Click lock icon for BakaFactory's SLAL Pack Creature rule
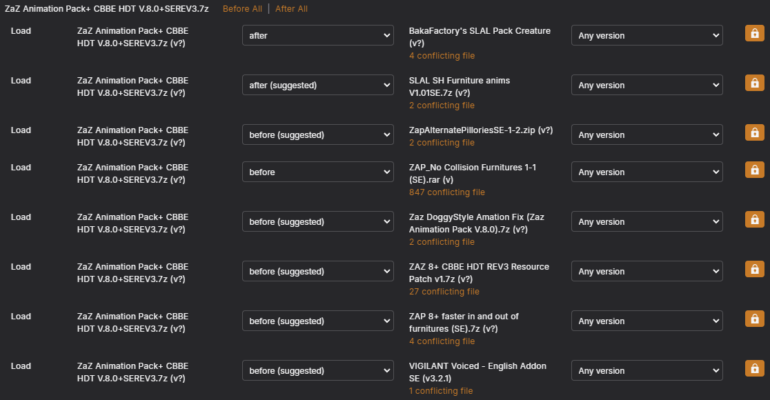Viewport: 770px width, 400px height. tap(754, 33)
